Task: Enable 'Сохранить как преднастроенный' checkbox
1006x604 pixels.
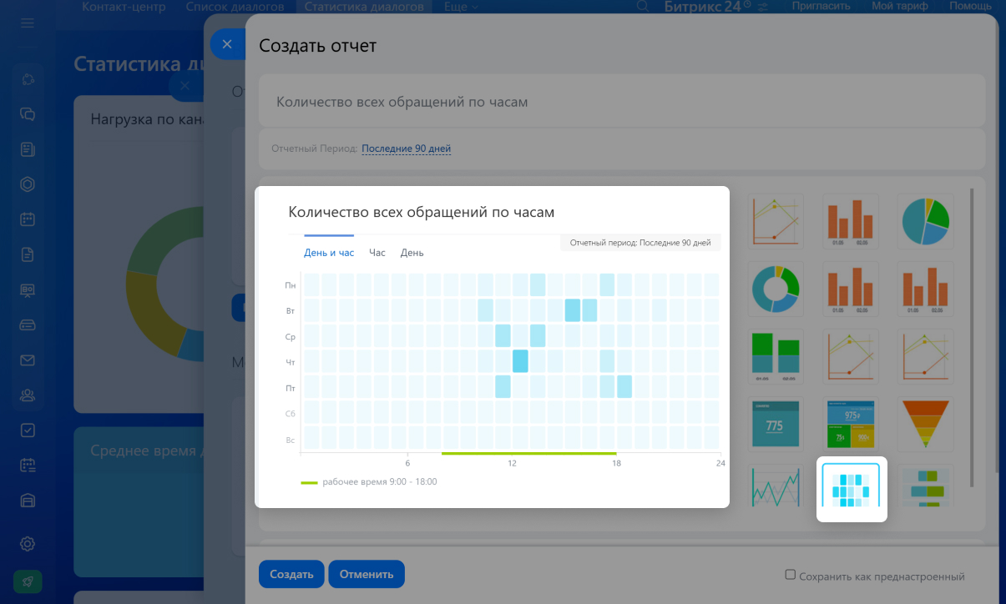Action: click(790, 575)
